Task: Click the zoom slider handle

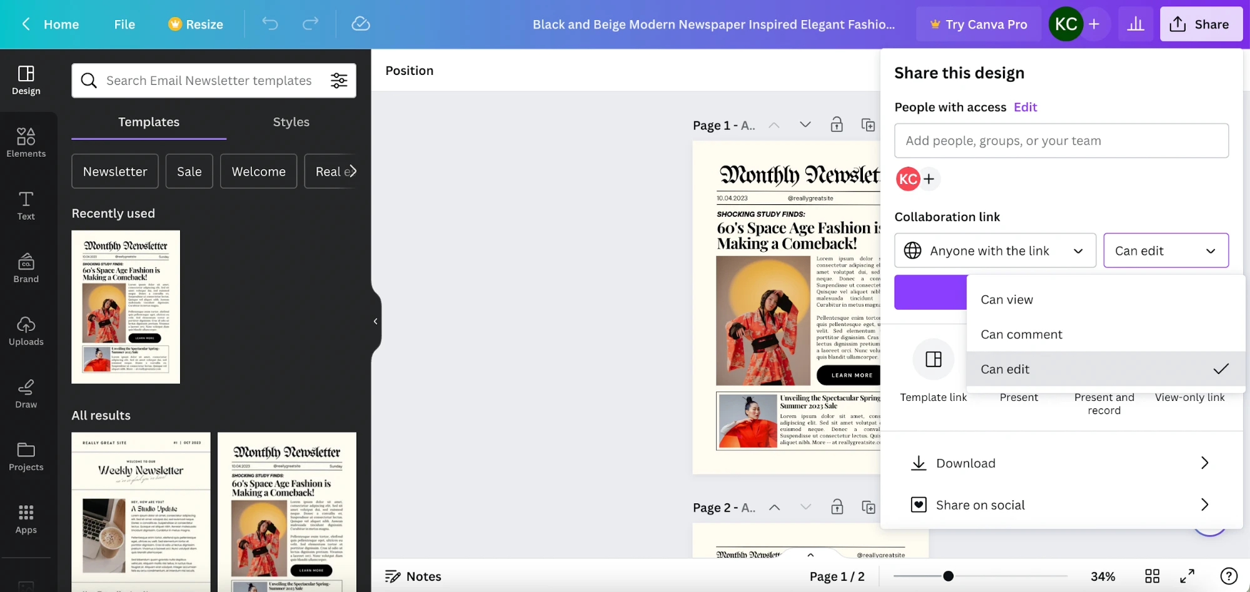Action: pos(948,576)
